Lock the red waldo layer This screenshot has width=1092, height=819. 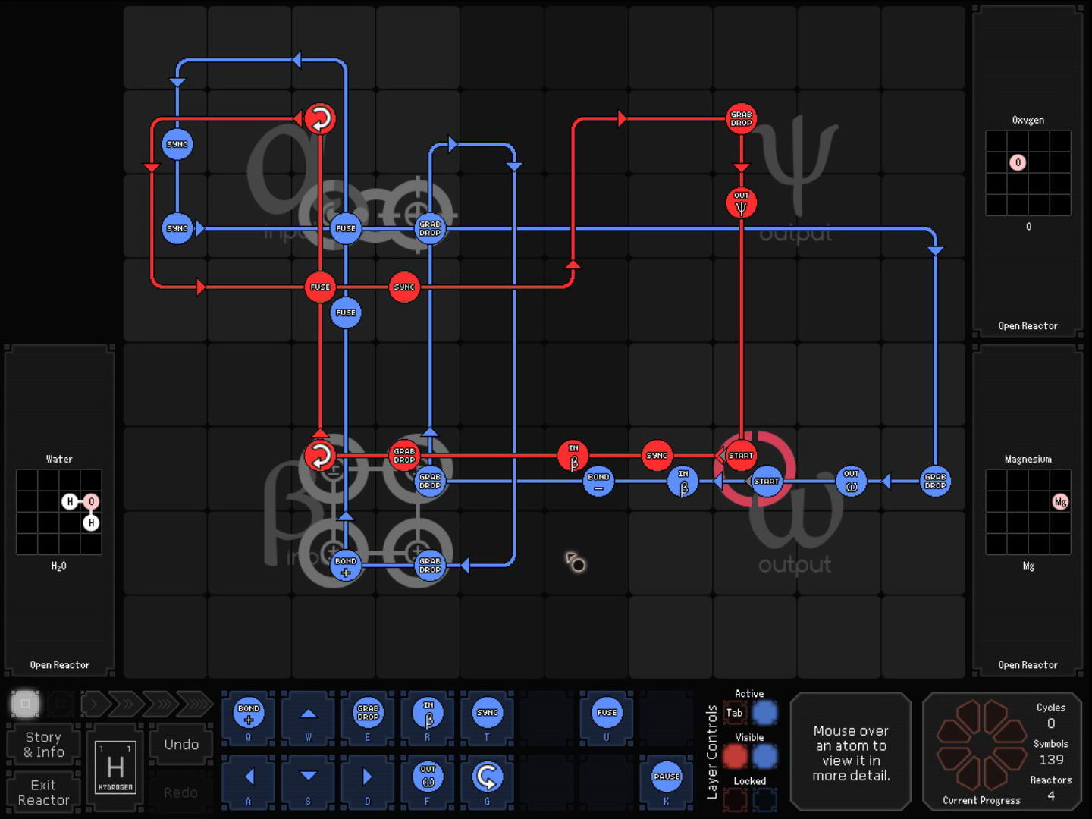(734, 799)
